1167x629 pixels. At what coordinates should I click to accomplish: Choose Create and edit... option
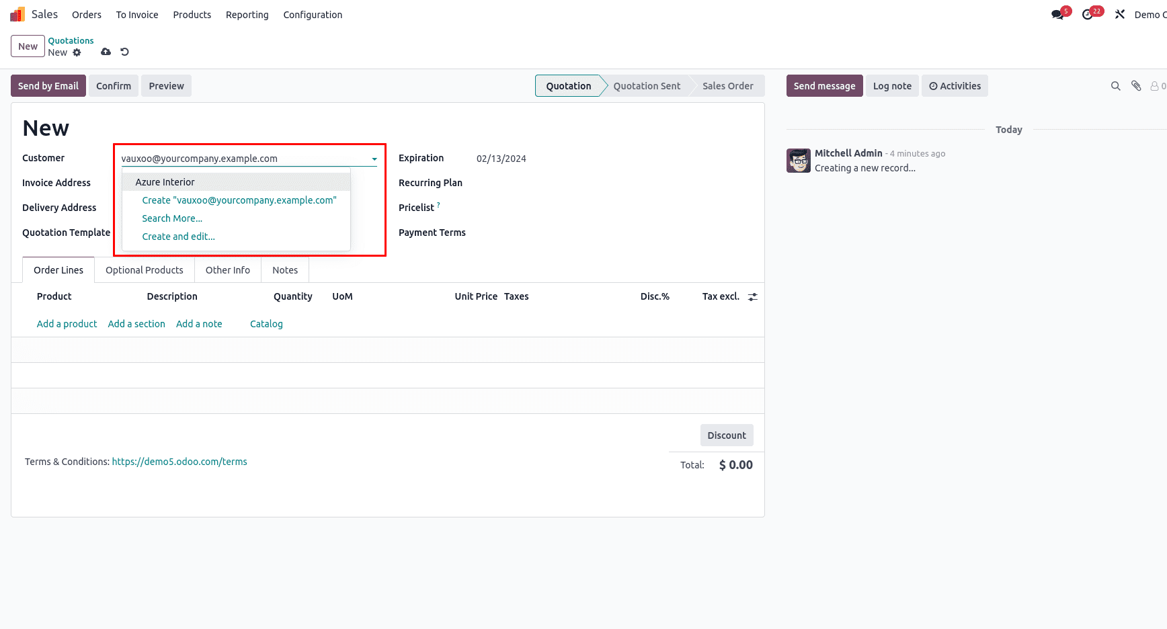pos(179,237)
